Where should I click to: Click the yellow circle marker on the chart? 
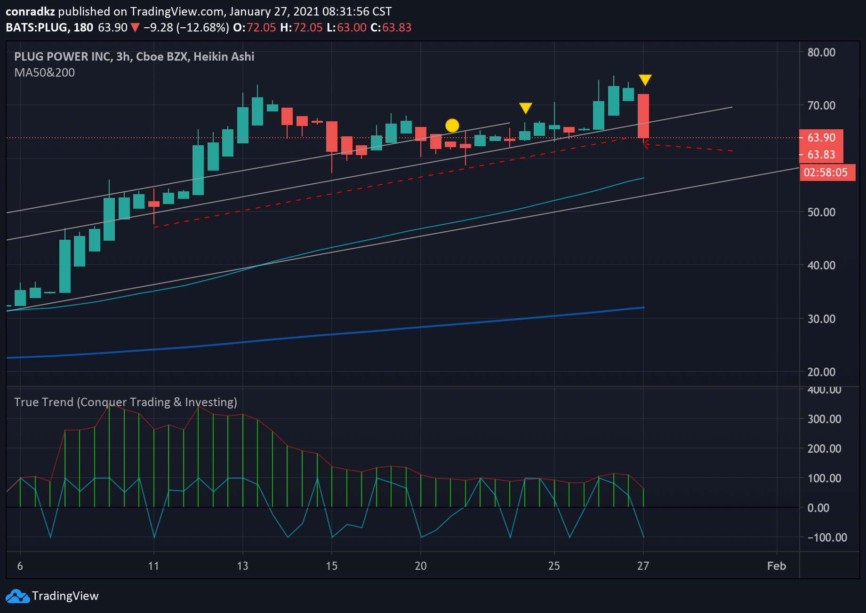452,126
